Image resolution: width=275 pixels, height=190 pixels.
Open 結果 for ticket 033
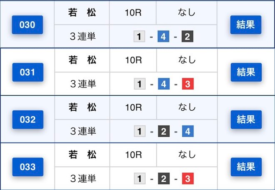point(246,167)
